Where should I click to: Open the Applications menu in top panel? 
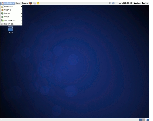(x=7, y=3)
